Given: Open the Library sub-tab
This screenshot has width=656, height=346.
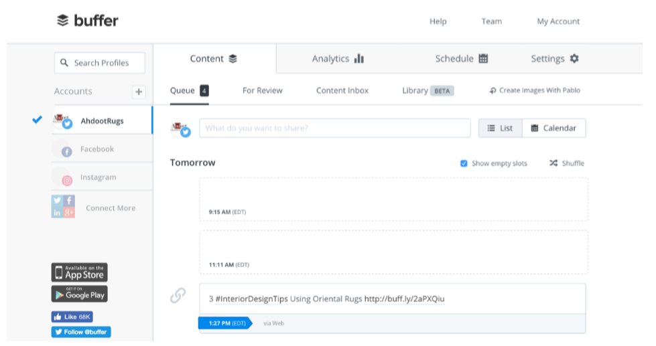Looking at the screenshot, I should point(415,90).
